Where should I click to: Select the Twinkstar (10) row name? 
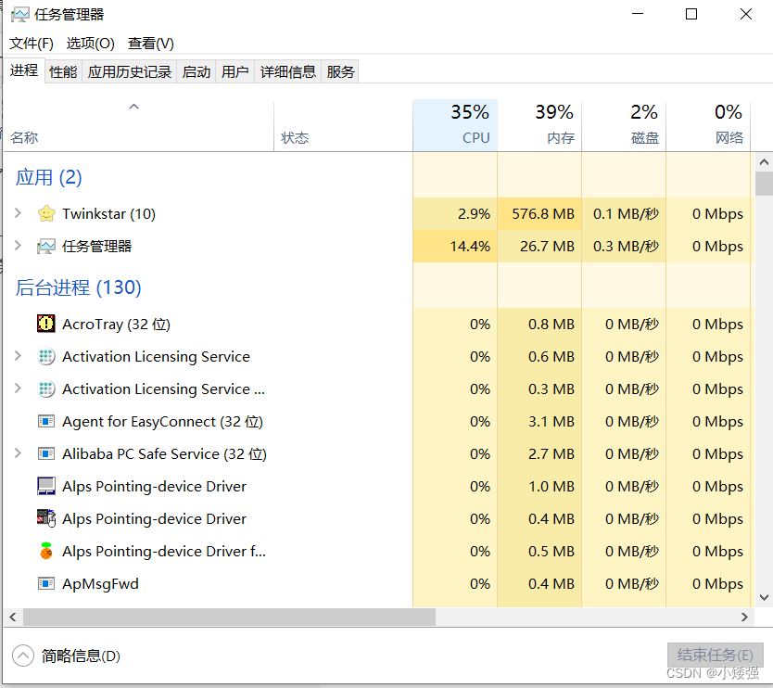(x=108, y=213)
